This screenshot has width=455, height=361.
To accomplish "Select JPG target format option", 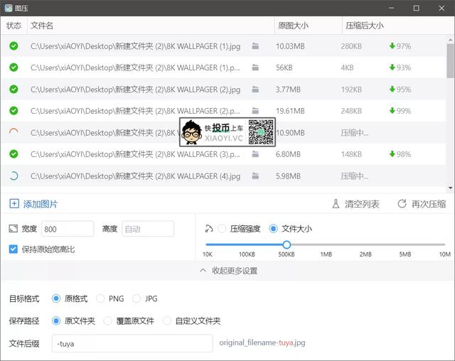I will click(137, 298).
